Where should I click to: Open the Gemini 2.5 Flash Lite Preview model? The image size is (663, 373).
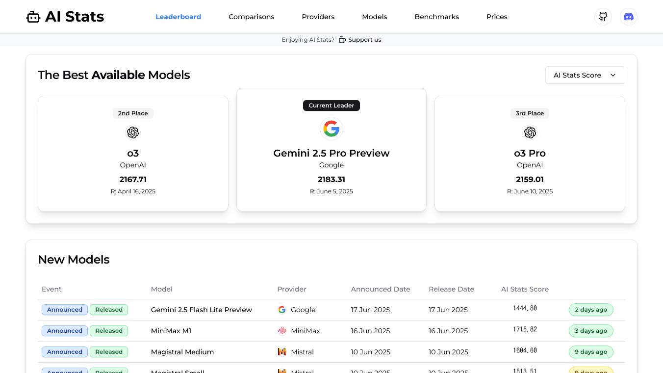[202, 310]
